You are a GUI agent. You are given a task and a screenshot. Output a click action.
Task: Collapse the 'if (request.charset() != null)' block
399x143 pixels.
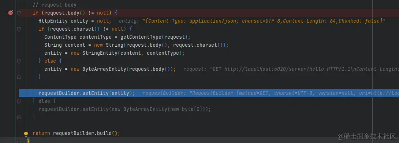point(19,29)
